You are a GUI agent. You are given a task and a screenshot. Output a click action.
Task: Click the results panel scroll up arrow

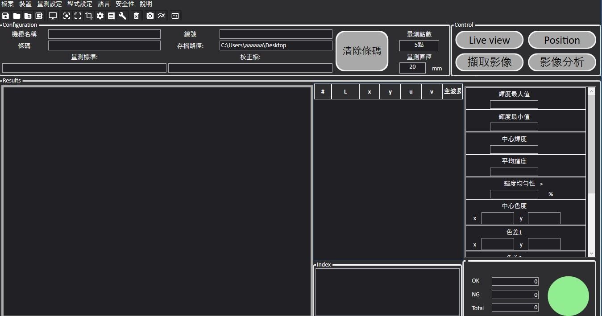click(x=592, y=91)
